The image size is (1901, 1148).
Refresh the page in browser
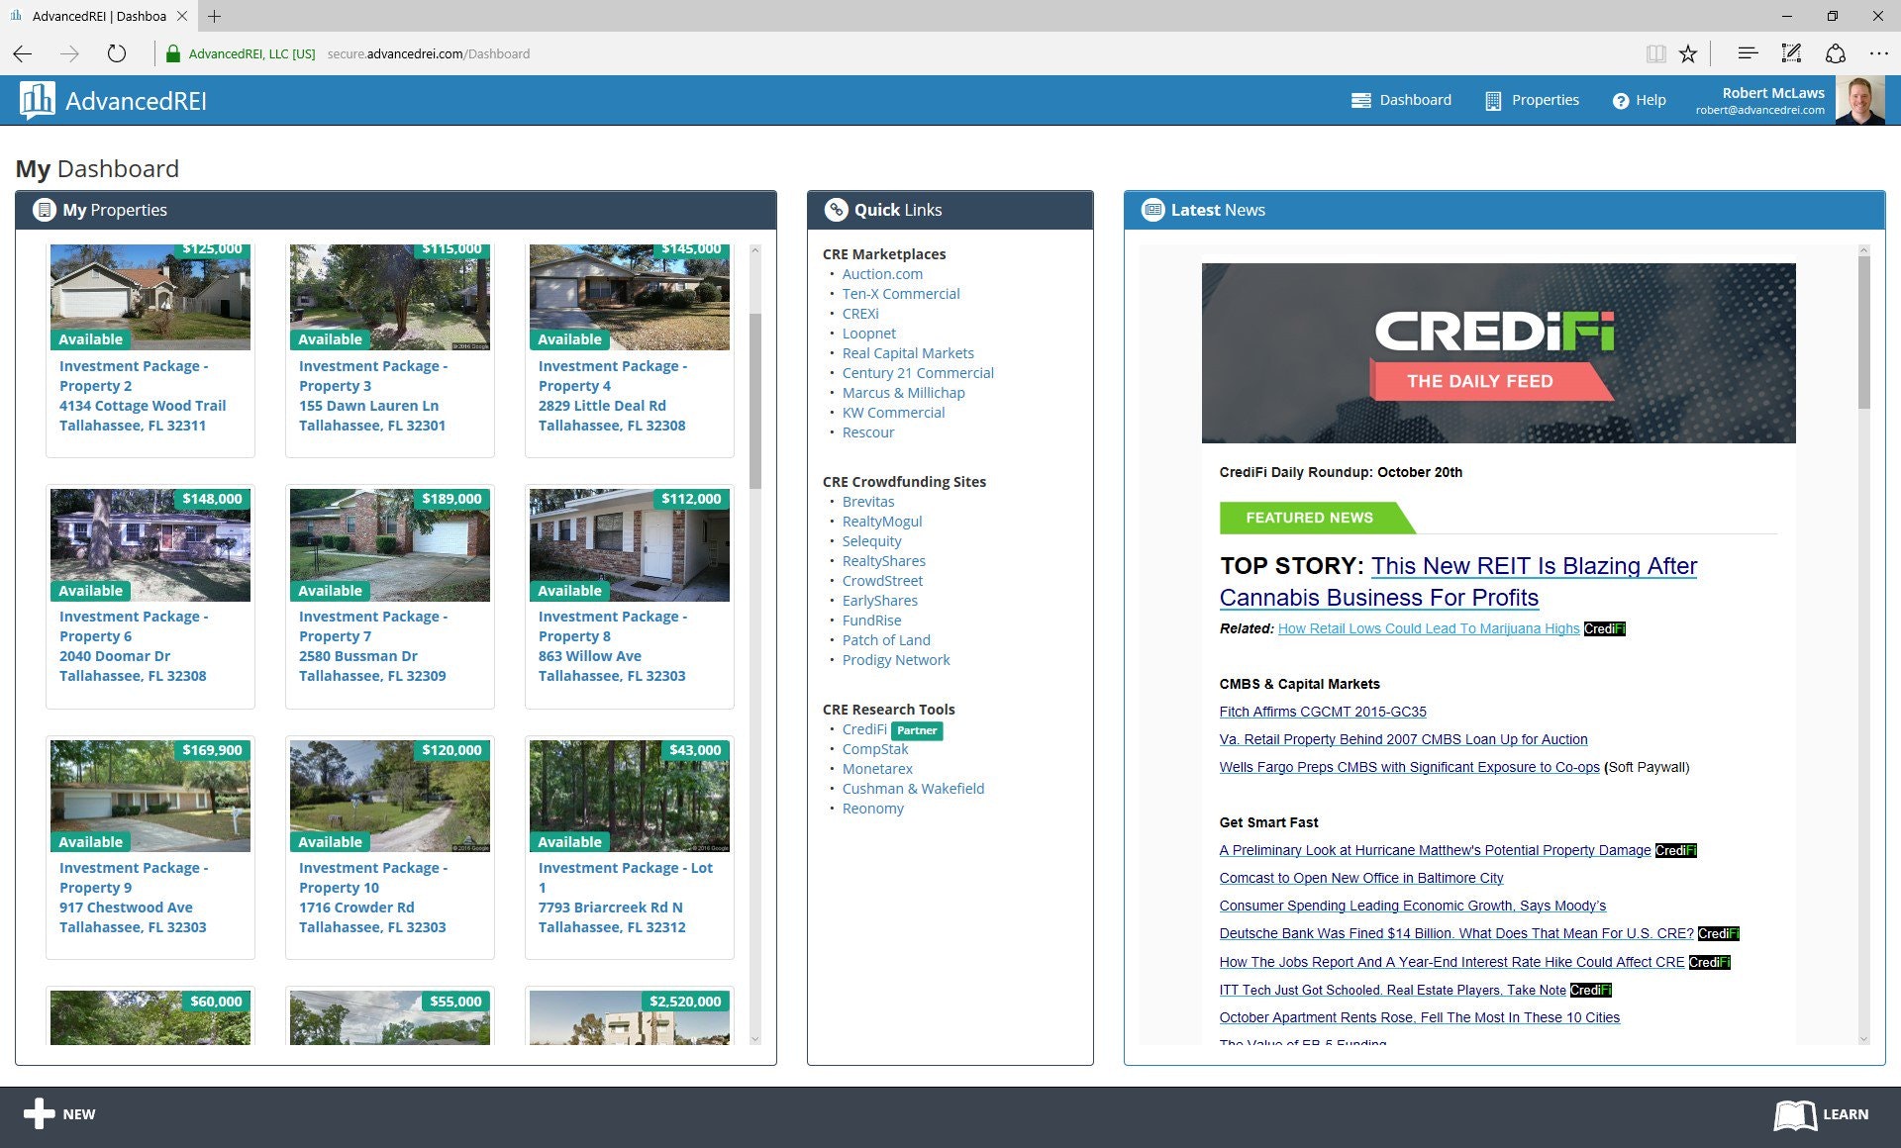point(117,54)
